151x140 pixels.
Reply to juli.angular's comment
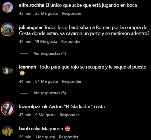(x=71, y=42)
